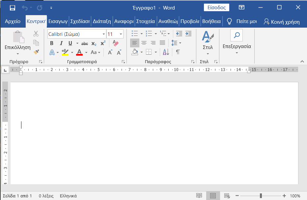Justify paragraph text

click(162, 43)
